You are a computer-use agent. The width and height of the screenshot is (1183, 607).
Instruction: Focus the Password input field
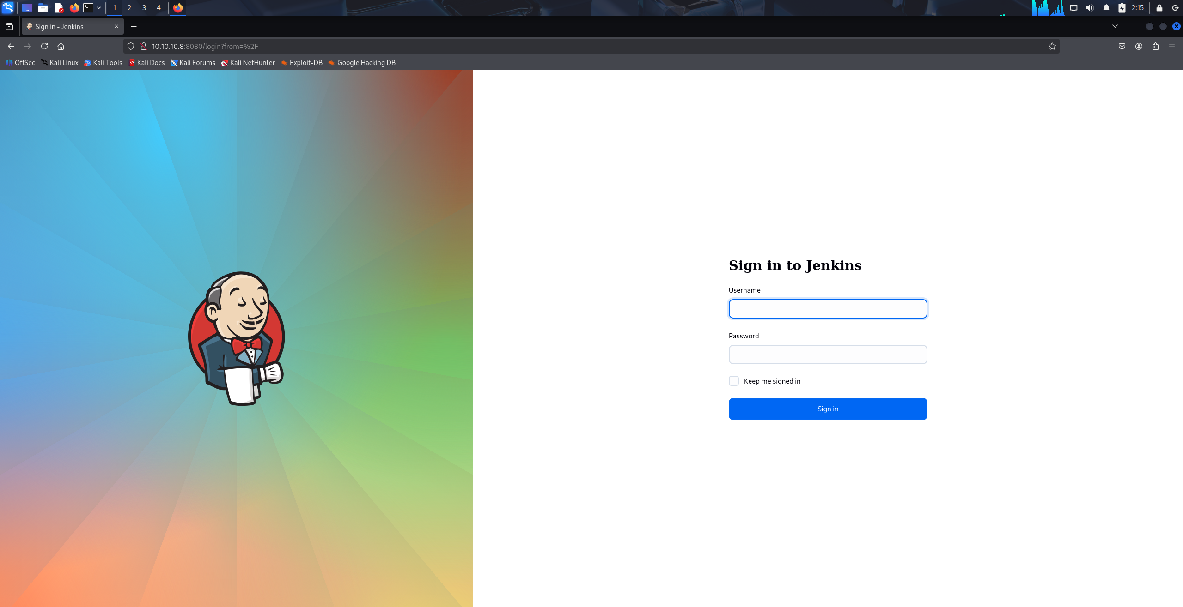pos(828,355)
